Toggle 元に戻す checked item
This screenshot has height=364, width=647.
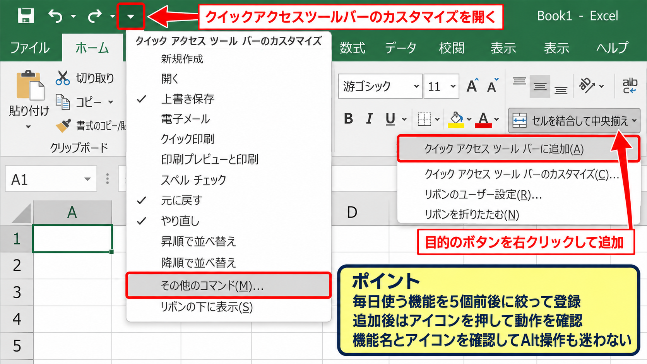[228, 200]
